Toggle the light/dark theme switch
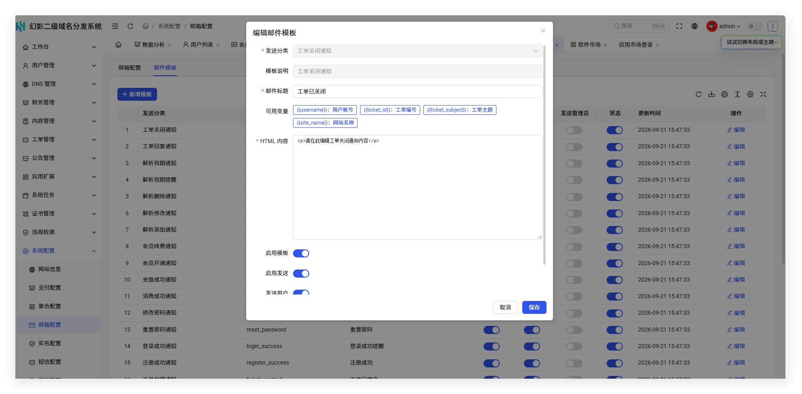The image size is (802, 394). 755,26
